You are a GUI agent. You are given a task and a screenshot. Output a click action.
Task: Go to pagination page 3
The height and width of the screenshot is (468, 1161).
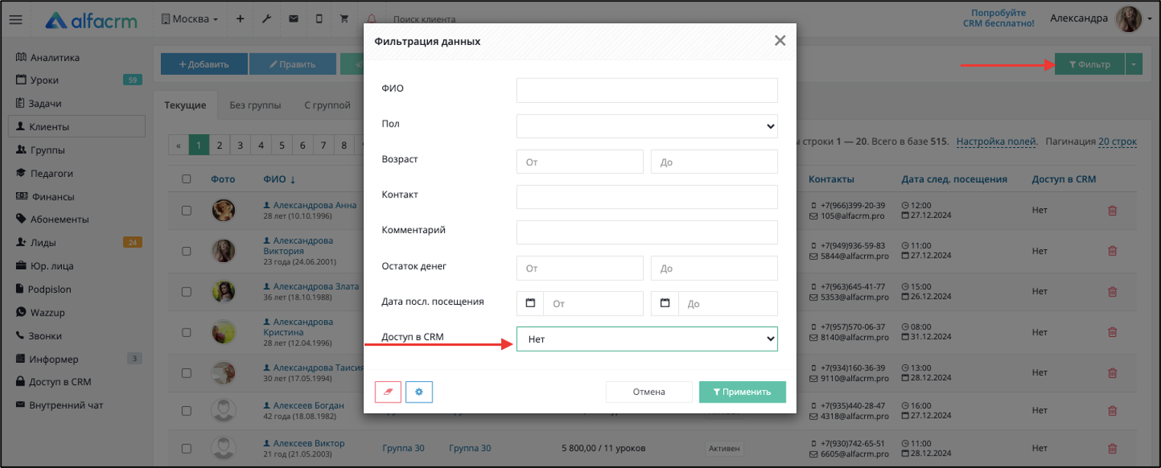[x=240, y=145]
